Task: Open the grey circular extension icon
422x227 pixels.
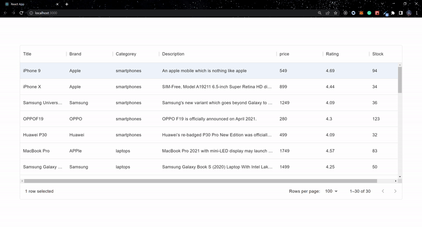Action: 346,13
